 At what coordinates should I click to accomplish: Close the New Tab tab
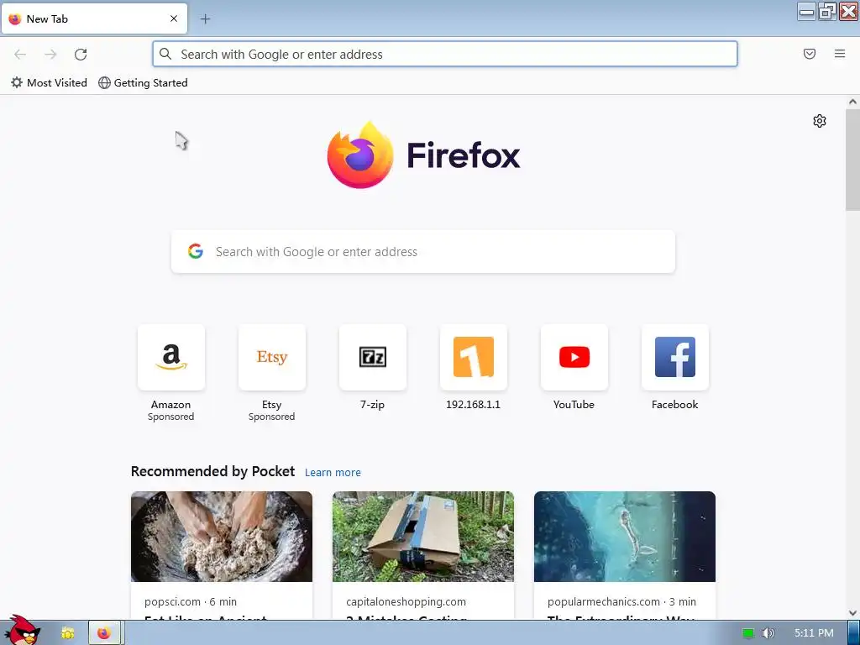(x=174, y=18)
